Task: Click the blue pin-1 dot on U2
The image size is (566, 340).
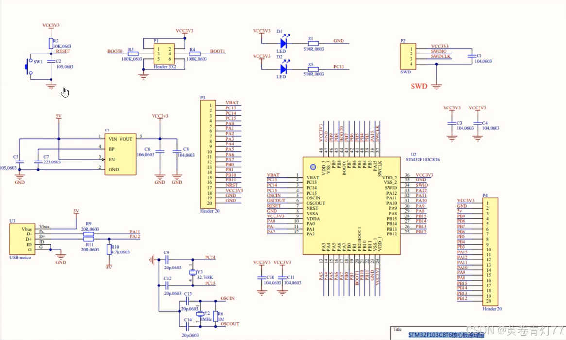Action: point(313,167)
